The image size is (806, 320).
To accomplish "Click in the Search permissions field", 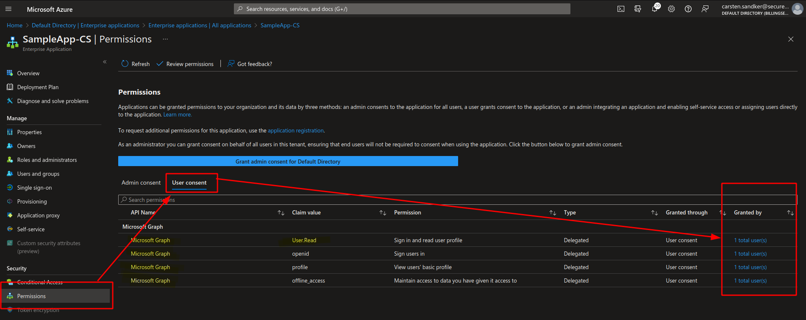I will point(457,200).
